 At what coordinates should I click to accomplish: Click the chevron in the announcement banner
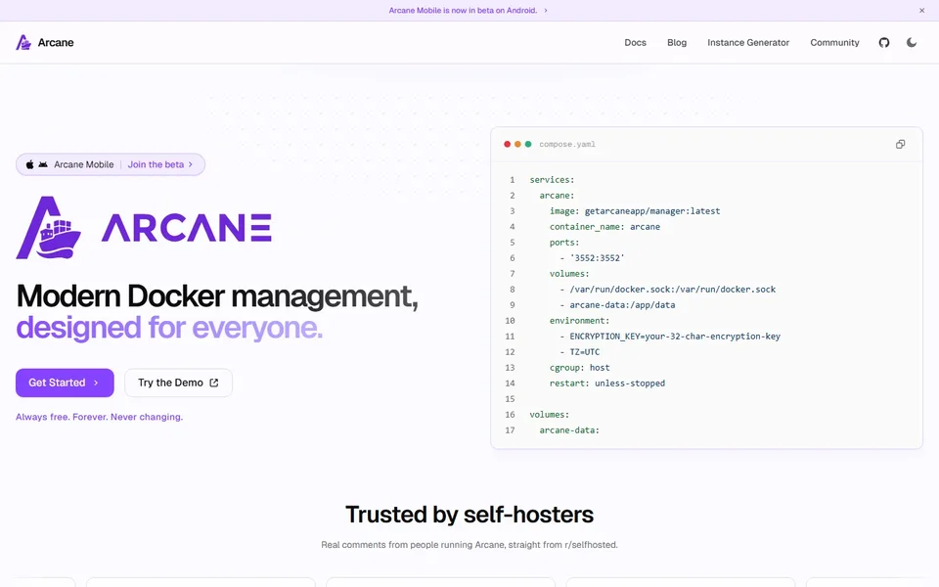[546, 10]
